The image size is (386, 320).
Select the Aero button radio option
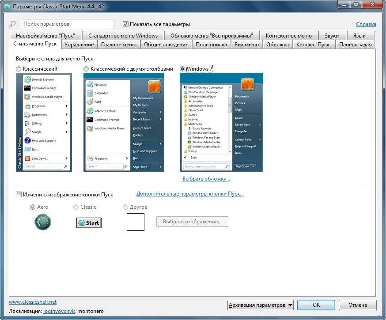(x=33, y=207)
